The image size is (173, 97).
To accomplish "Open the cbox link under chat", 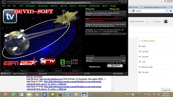I will click(124, 63).
